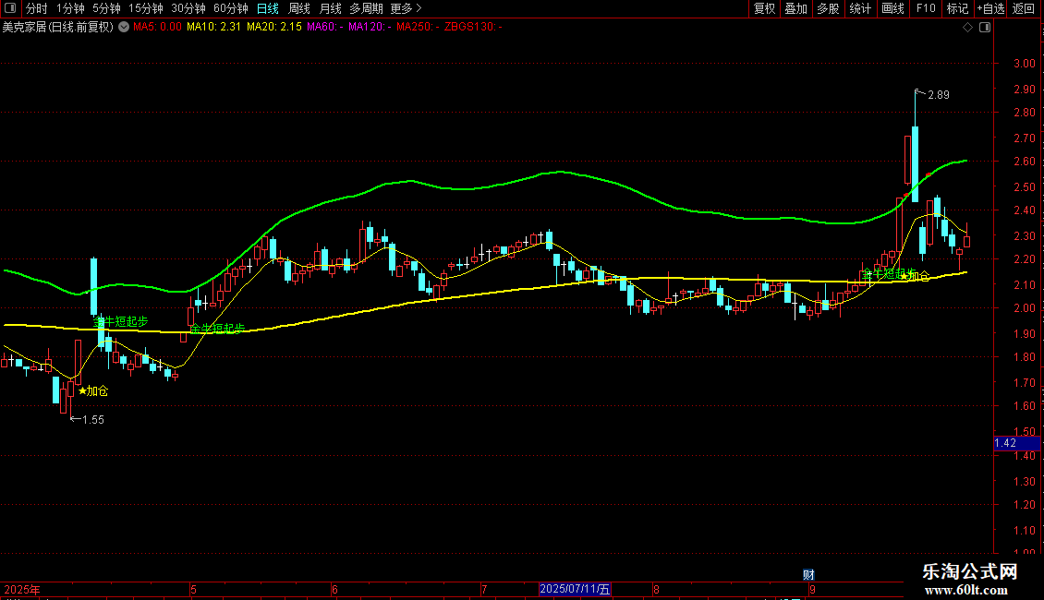Select the 30分钟 period tab
The height and width of the screenshot is (600, 1044).
[x=188, y=8]
